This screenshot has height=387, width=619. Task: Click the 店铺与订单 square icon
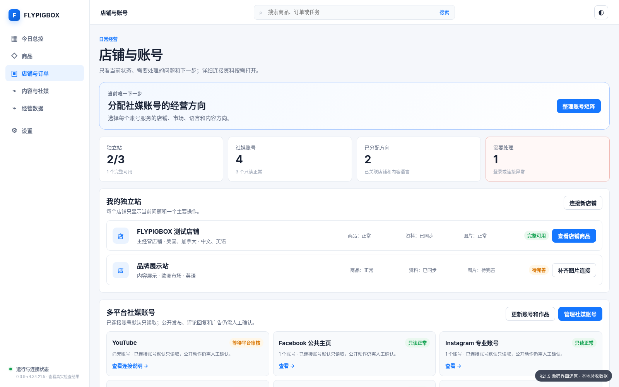coord(14,74)
